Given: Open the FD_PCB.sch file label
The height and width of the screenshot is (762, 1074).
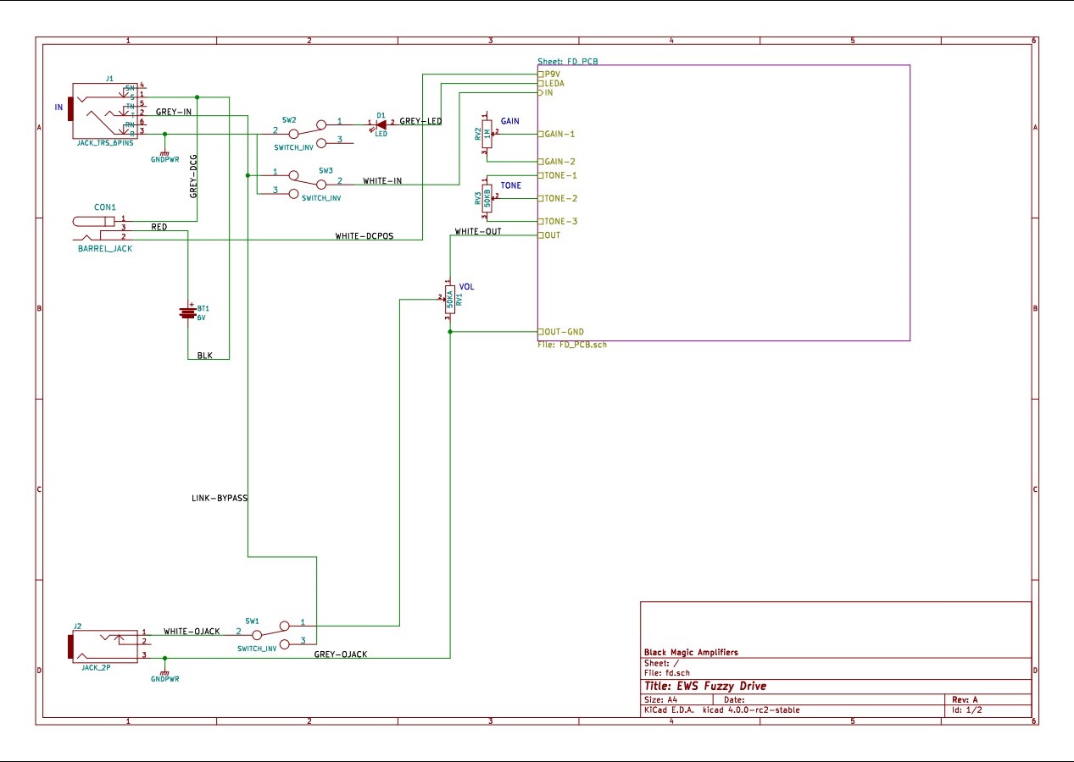Looking at the screenshot, I should (x=572, y=345).
